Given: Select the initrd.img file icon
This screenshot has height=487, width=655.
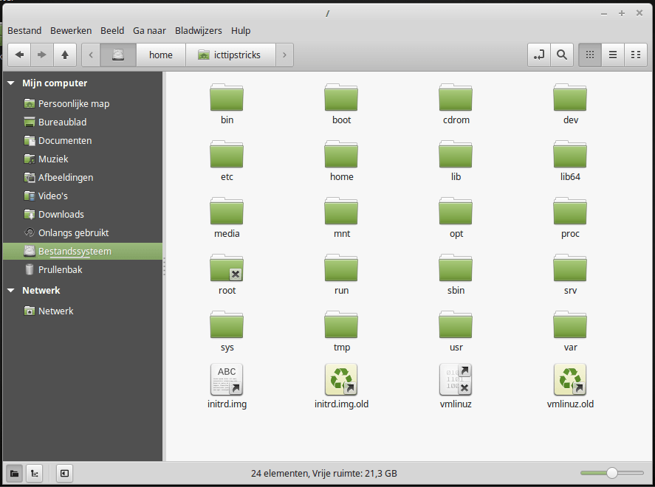Looking at the screenshot, I should tap(227, 379).
